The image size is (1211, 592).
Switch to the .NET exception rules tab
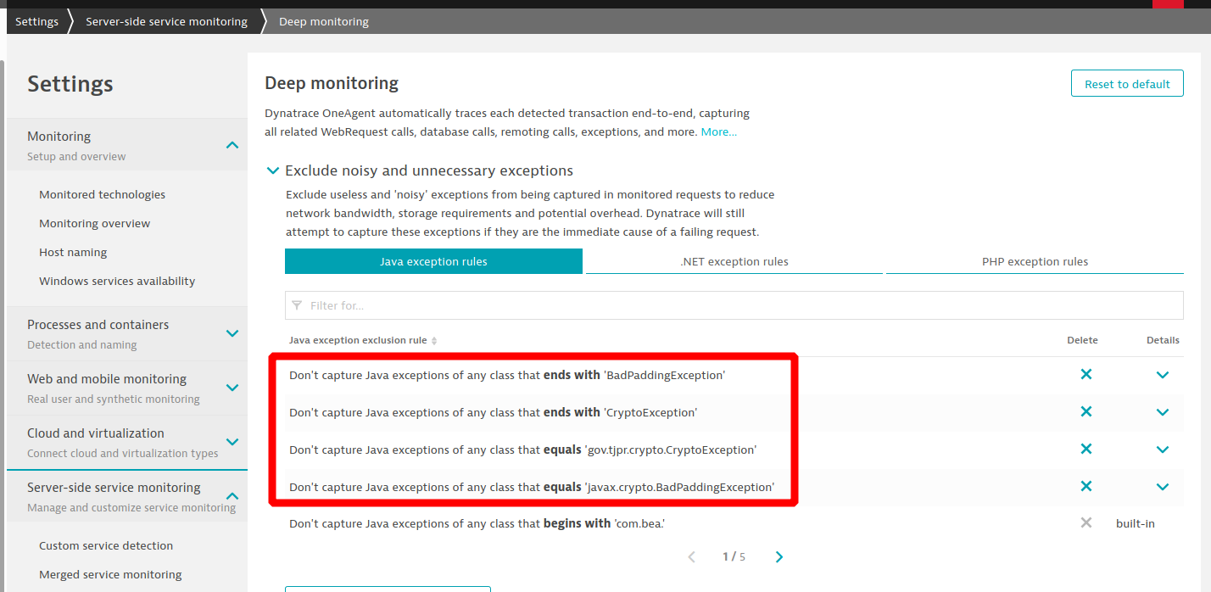click(x=734, y=261)
